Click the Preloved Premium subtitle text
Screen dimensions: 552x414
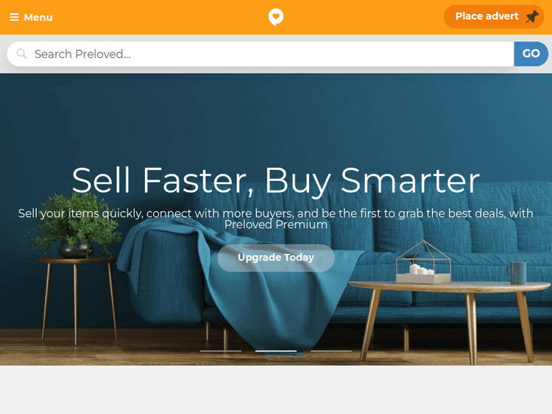point(276,224)
